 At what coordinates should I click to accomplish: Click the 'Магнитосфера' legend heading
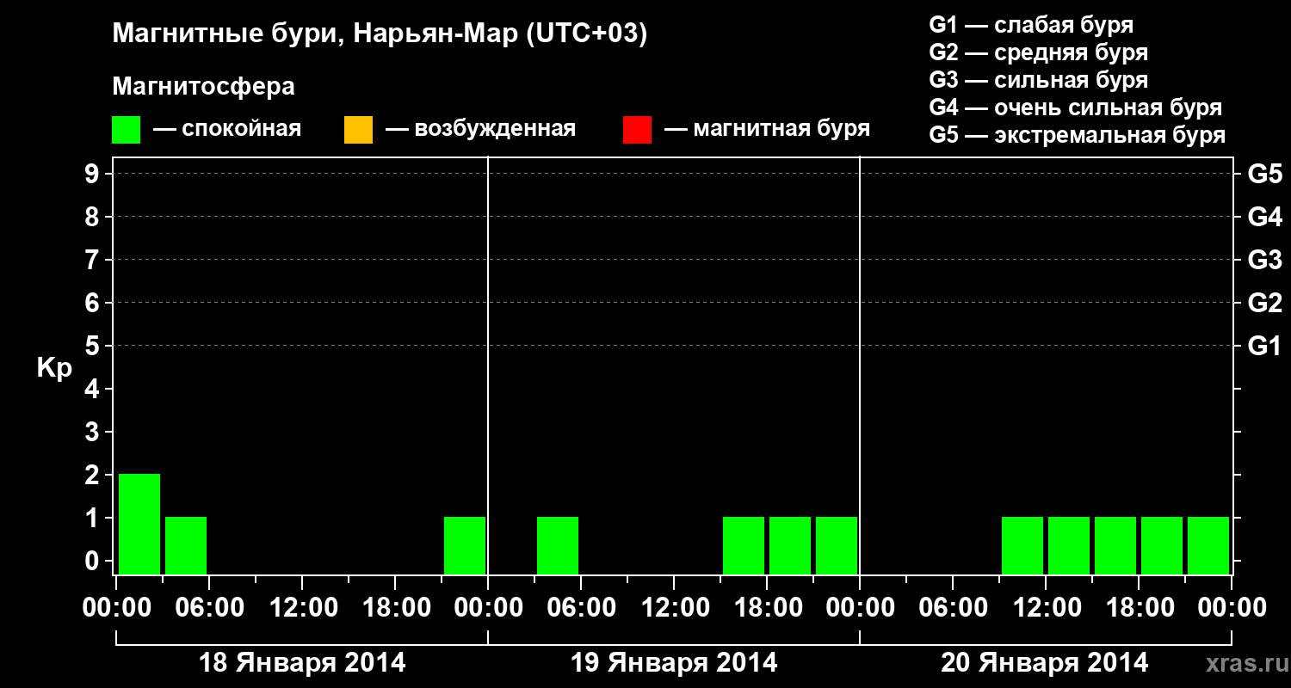pos(204,87)
